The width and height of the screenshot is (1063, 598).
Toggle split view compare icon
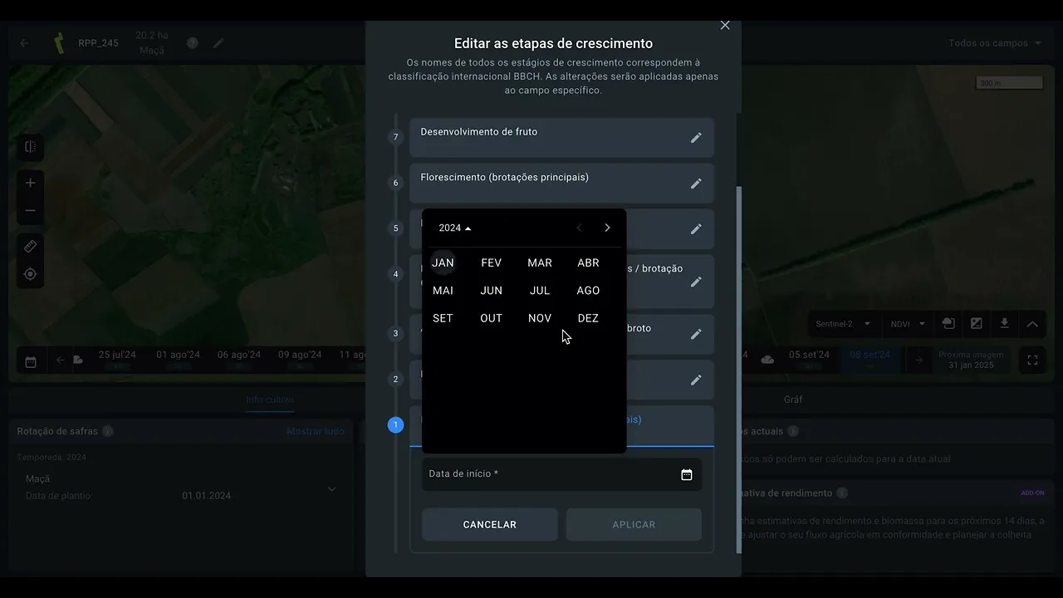(x=31, y=147)
